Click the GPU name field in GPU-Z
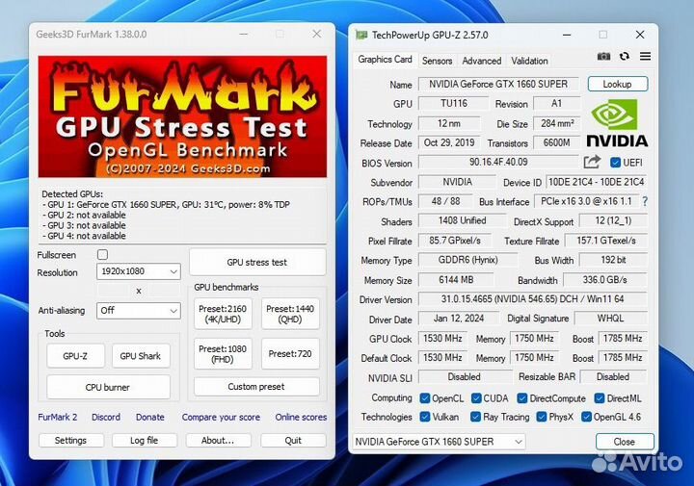 [x=498, y=84]
